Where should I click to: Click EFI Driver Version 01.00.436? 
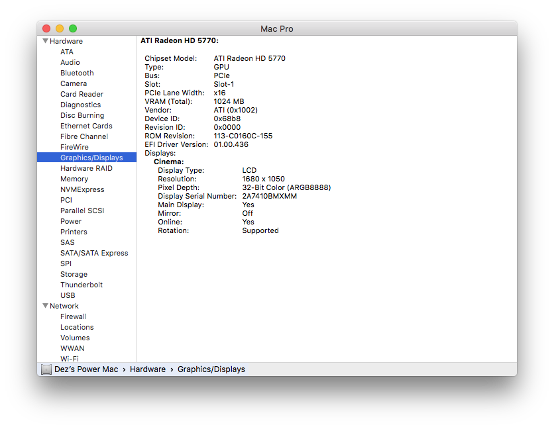coord(231,144)
